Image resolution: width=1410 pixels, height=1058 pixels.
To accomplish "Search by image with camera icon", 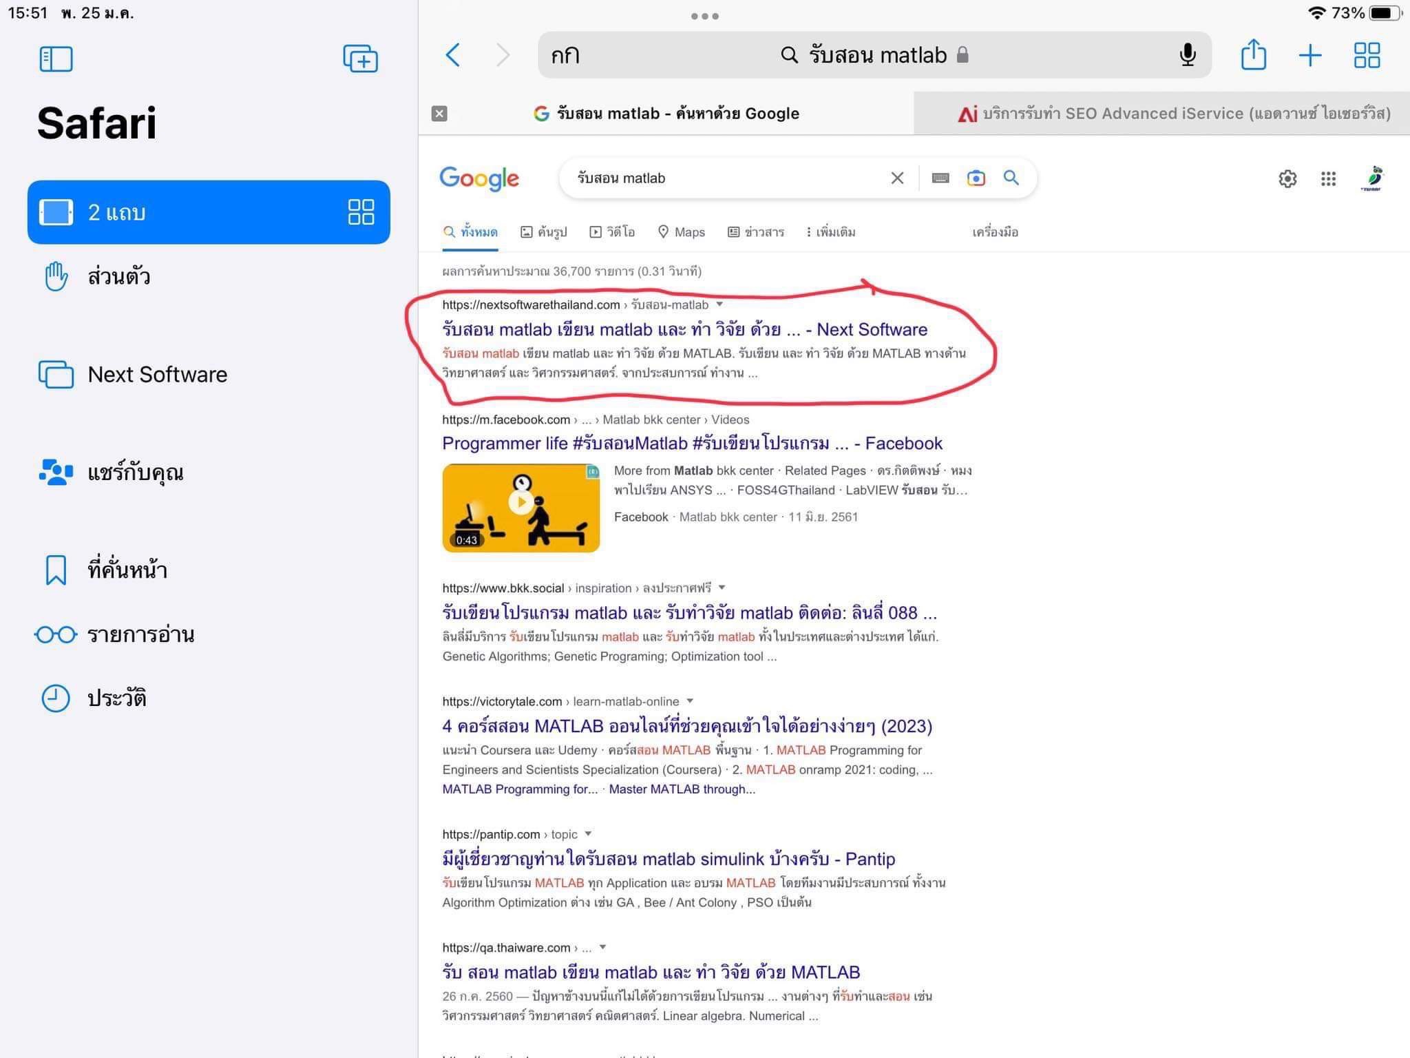I will click(x=976, y=178).
